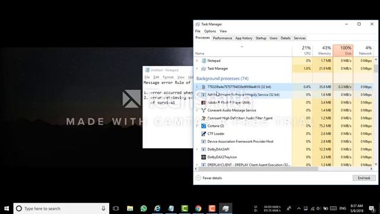Open the Edit menu in Notepad

156,77
